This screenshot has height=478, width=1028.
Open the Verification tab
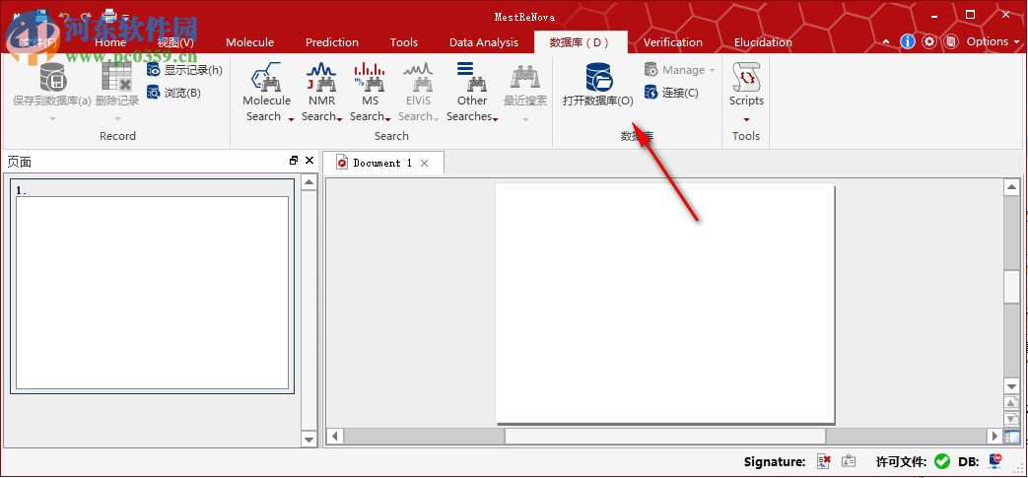672,42
